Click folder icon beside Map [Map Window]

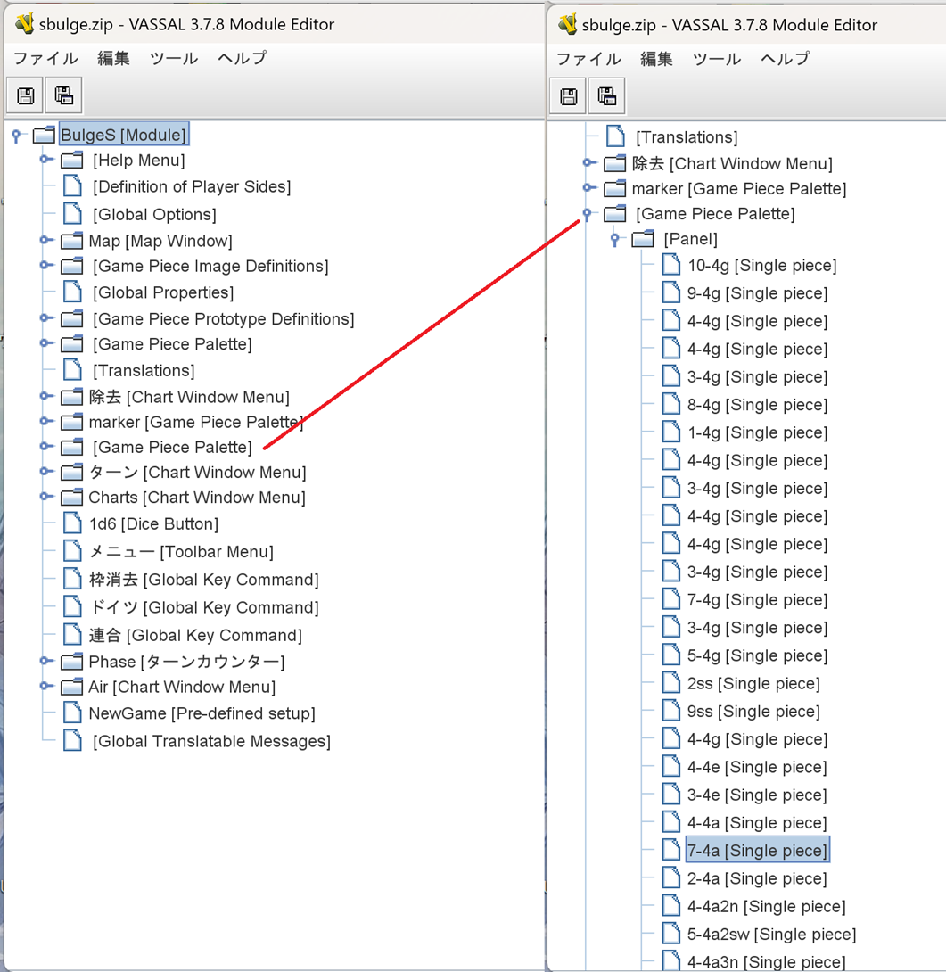(72, 241)
